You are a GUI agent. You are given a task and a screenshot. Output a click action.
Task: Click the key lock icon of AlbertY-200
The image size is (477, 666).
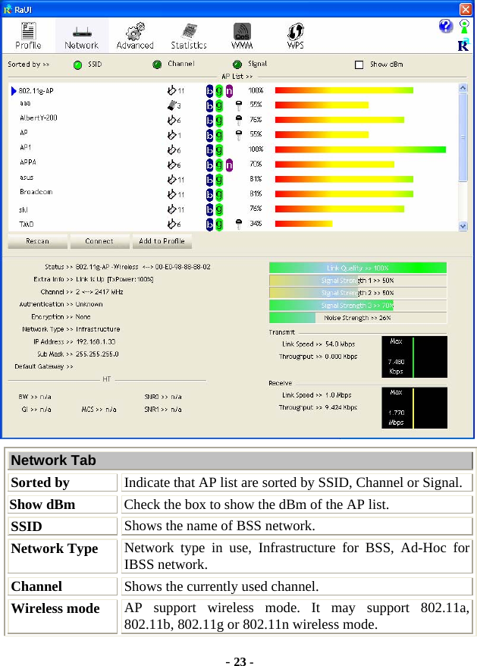pos(239,120)
